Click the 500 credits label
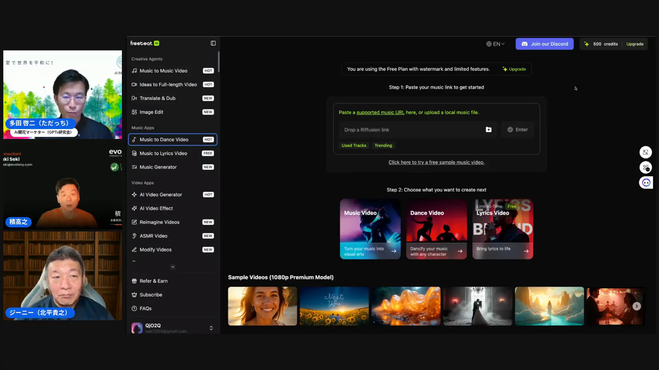Screen dimensions: 659x370 coord(605,44)
